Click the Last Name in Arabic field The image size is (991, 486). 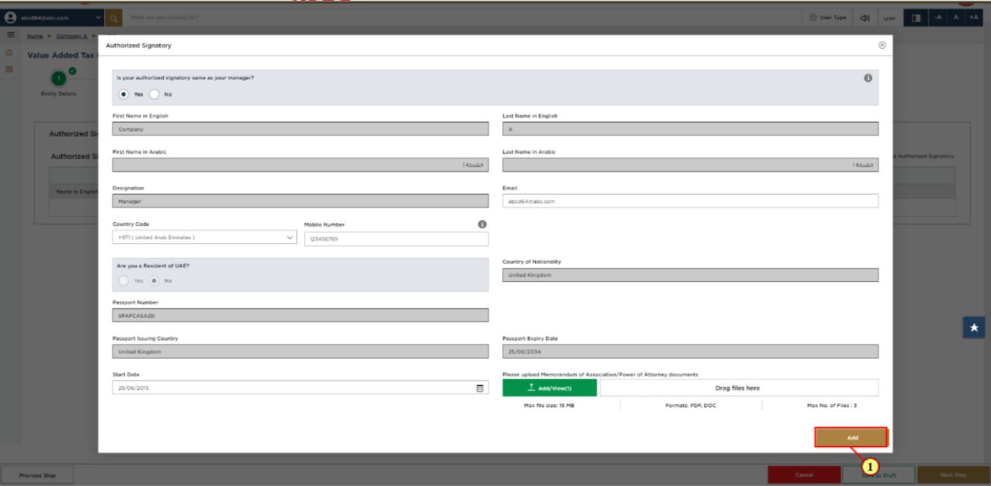click(x=690, y=165)
